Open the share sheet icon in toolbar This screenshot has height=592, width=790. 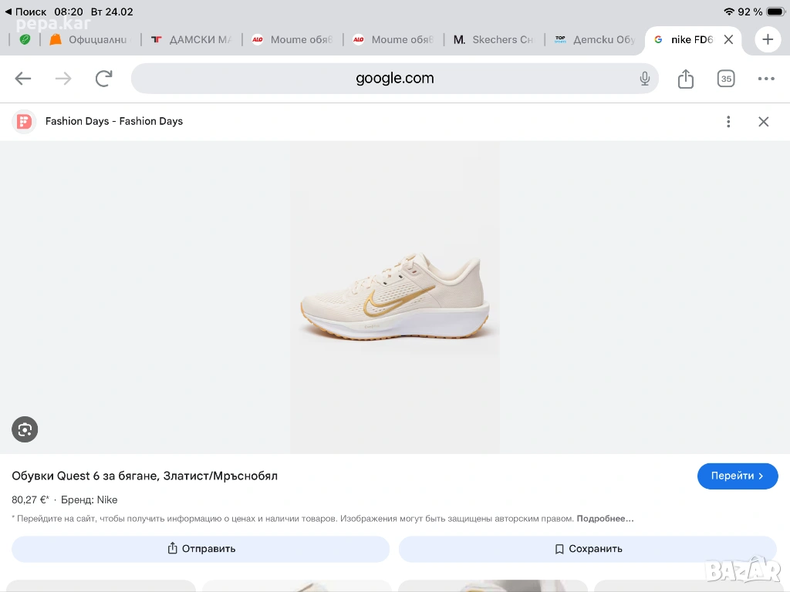coord(686,79)
